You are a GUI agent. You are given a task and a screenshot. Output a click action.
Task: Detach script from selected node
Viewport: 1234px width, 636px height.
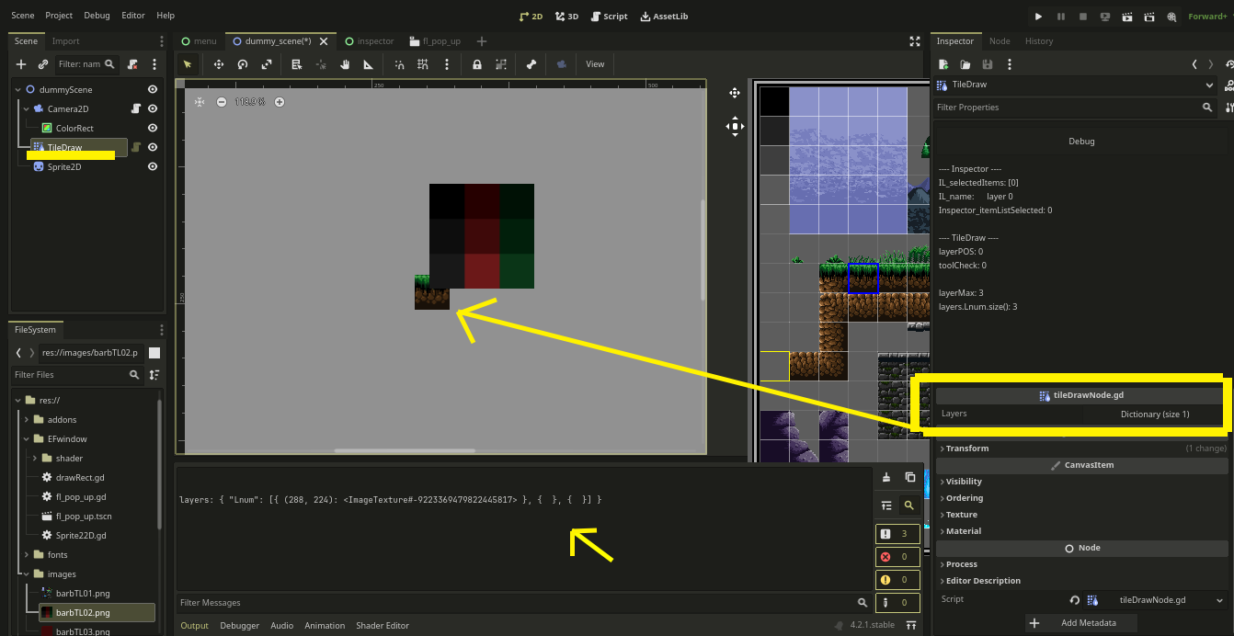click(x=133, y=64)
